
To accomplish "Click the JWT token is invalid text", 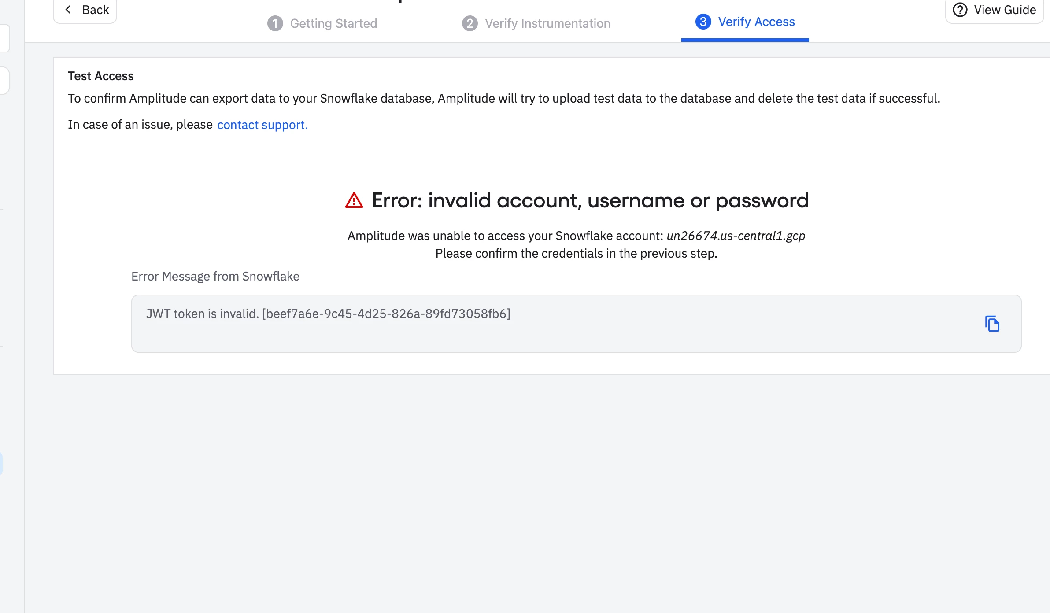I will coord(202,314).
